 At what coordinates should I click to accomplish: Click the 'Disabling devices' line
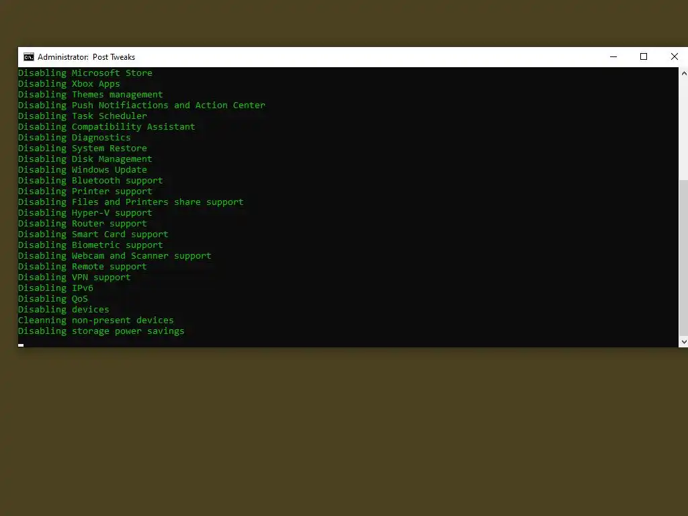[64, 309]
